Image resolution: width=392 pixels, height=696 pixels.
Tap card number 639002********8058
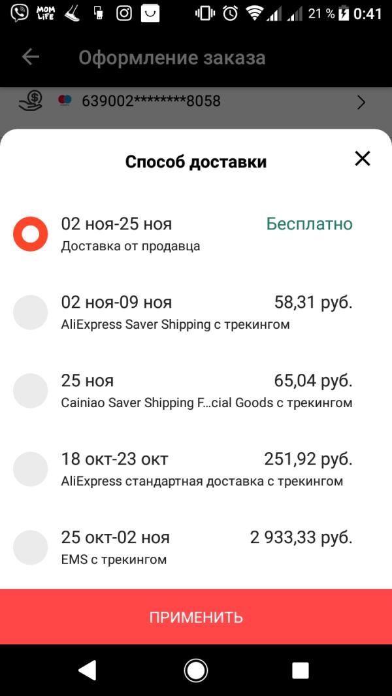point(151,101)
